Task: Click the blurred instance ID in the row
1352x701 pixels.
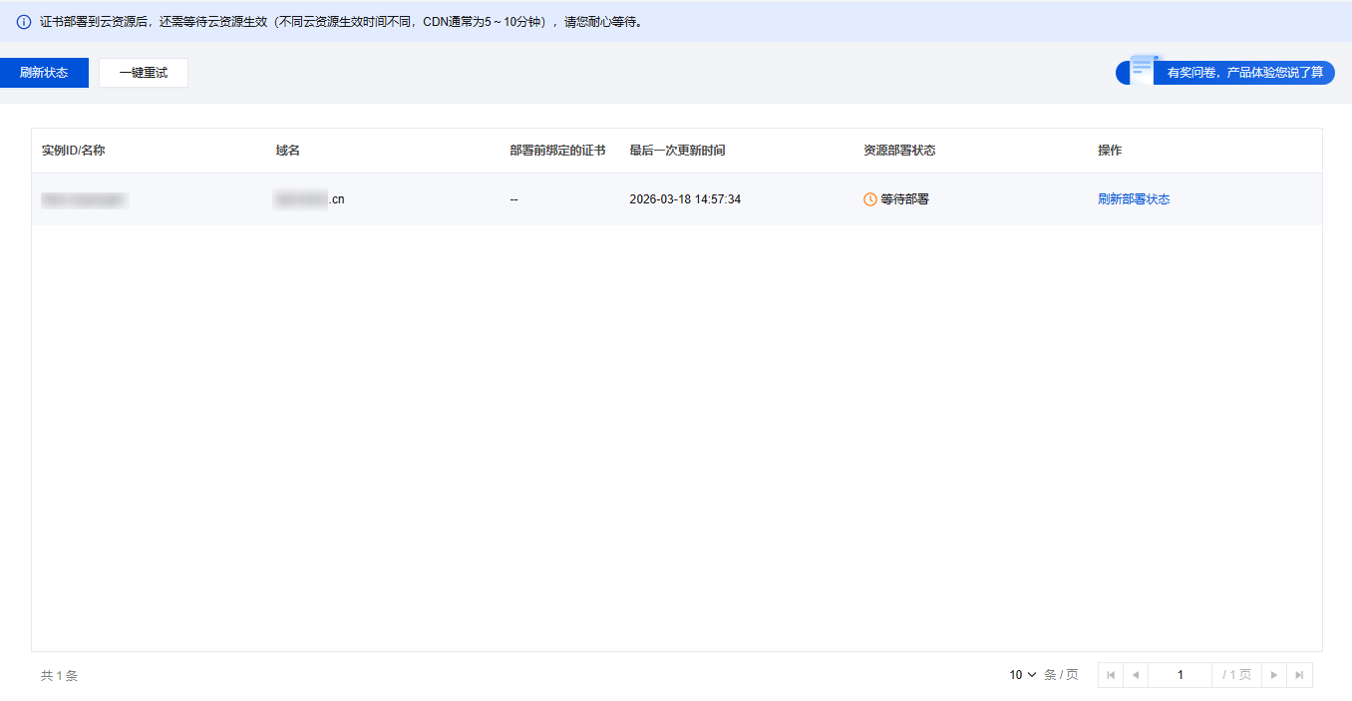Action: tap(84, 199)
